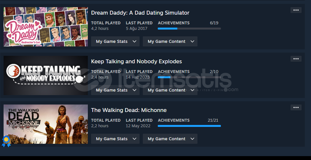Open Dream Daddy game cover image
Image resolution: width=311 pixels, height=160 pixels.
click(46, 27)
